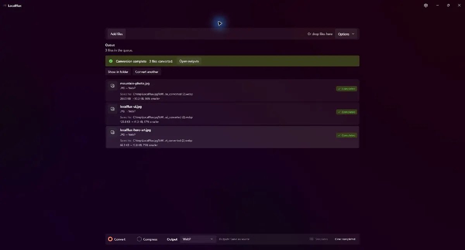Click '3 files converted.' text

tap(161, 61)
